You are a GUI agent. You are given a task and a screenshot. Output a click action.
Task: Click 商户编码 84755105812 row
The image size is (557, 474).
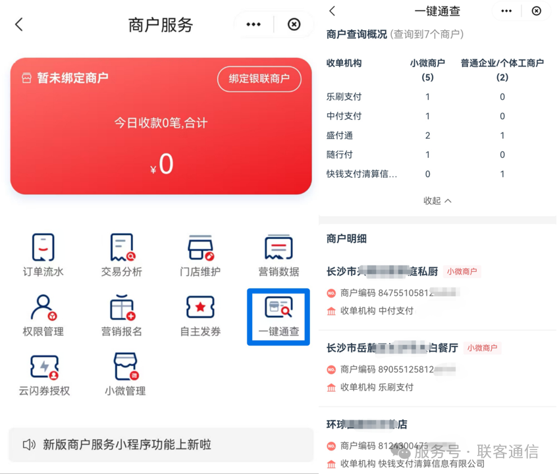pyautogui.click(x=393, y=293)
